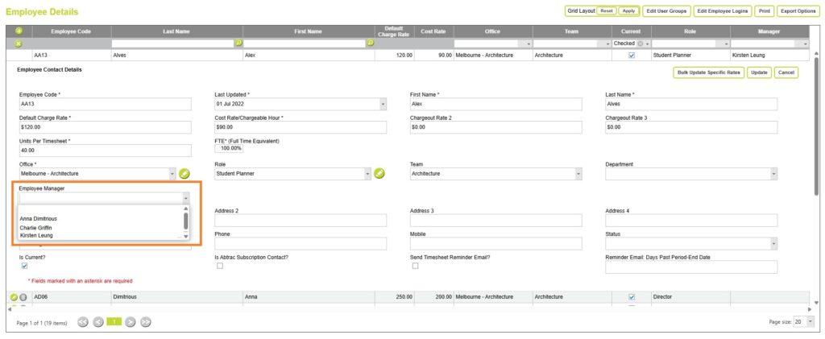The image size is (825, 339).
Task: Click the green edit icon beside Role field
Action: (379, 173)
